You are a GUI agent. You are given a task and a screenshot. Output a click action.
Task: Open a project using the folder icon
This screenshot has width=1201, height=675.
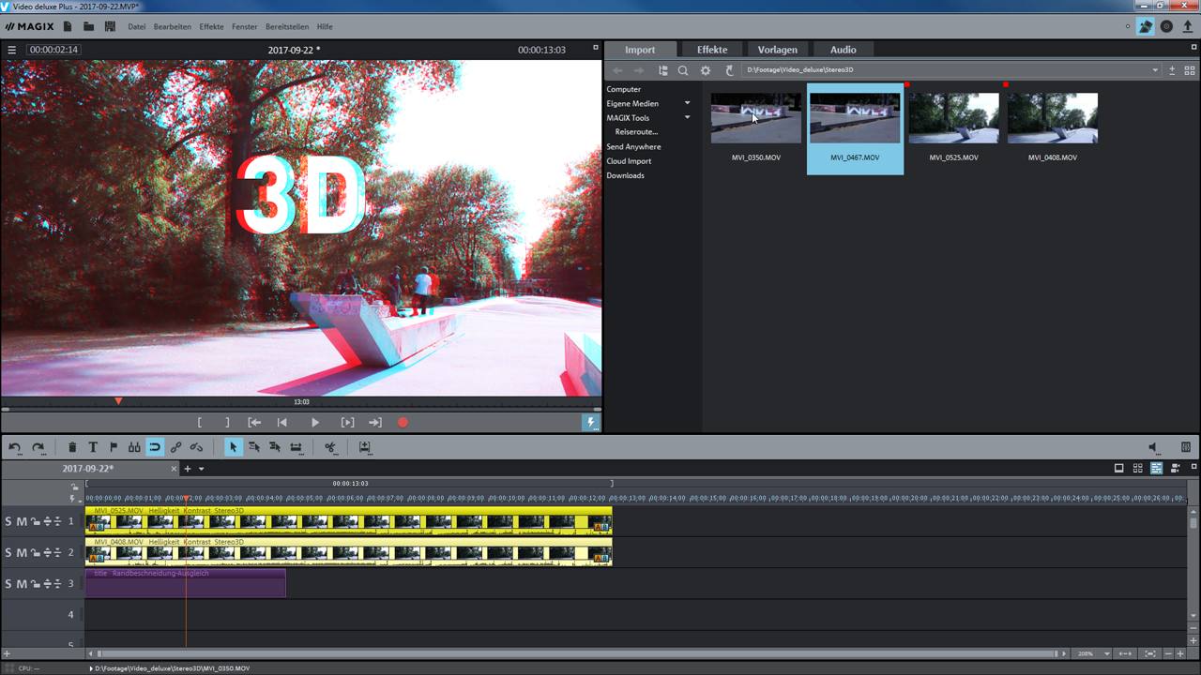pyautogui.click(x=88, y=26)
